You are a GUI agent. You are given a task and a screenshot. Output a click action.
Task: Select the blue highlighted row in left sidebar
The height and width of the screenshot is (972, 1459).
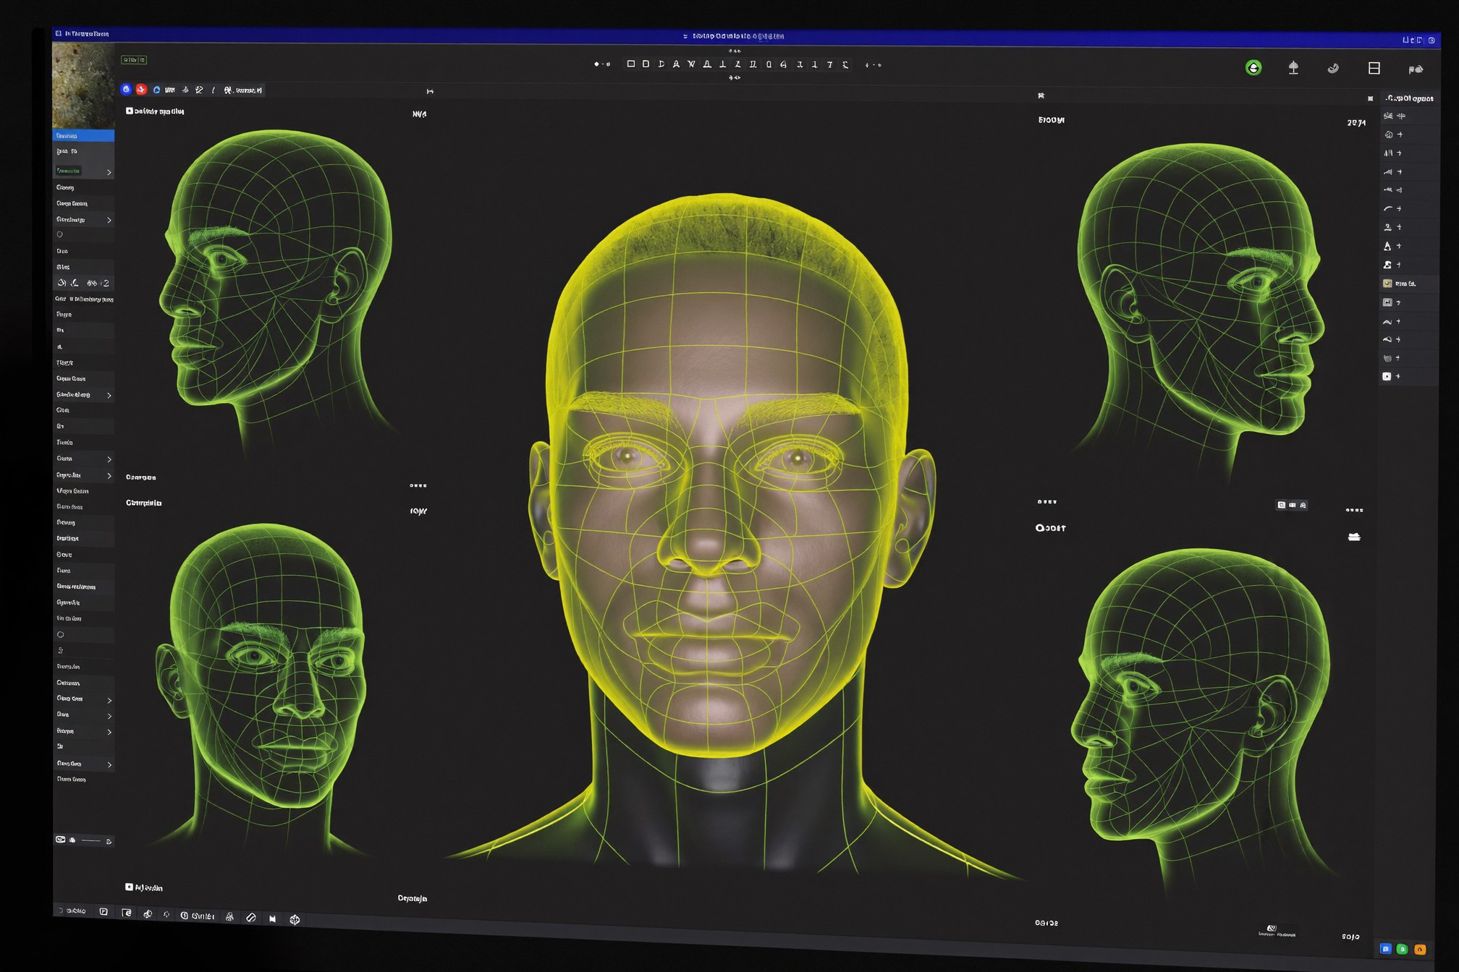pyautogui.click(x=83, y=135)
